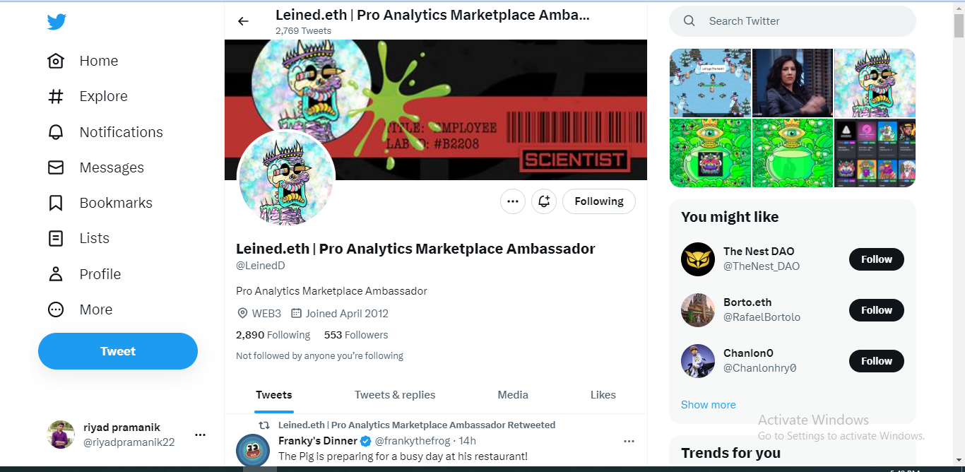Toggle the Following button on profile

(599, 201)
